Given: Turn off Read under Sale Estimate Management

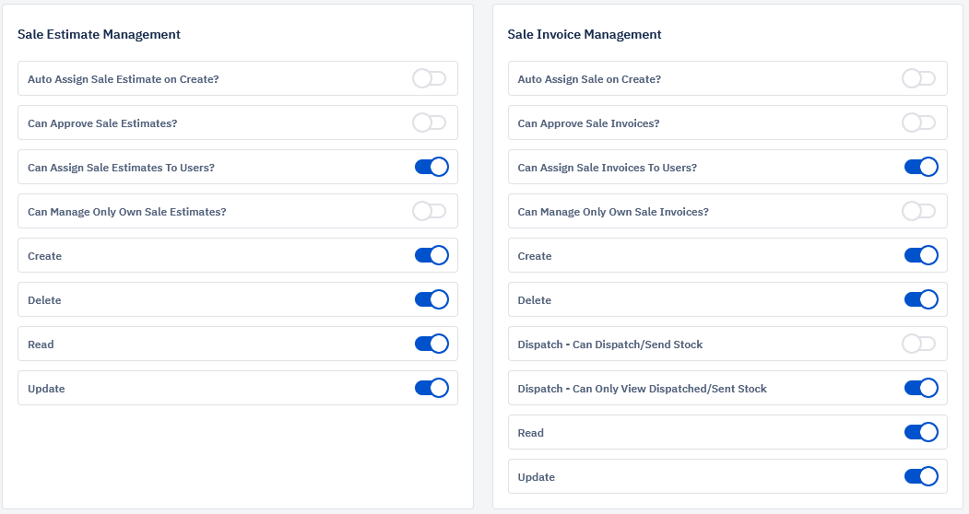Looking at the screenshot, I should click(x=431, y=344).
